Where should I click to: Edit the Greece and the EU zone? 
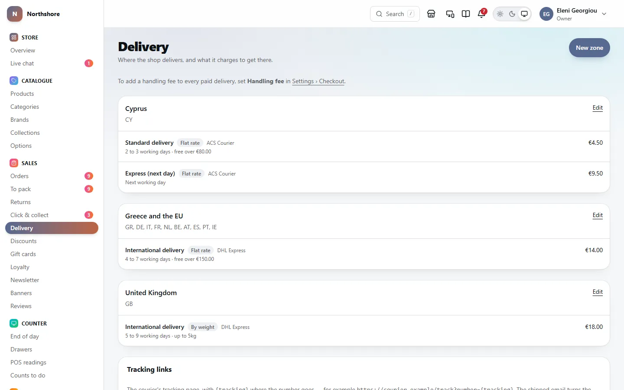[x=598, y=215]
